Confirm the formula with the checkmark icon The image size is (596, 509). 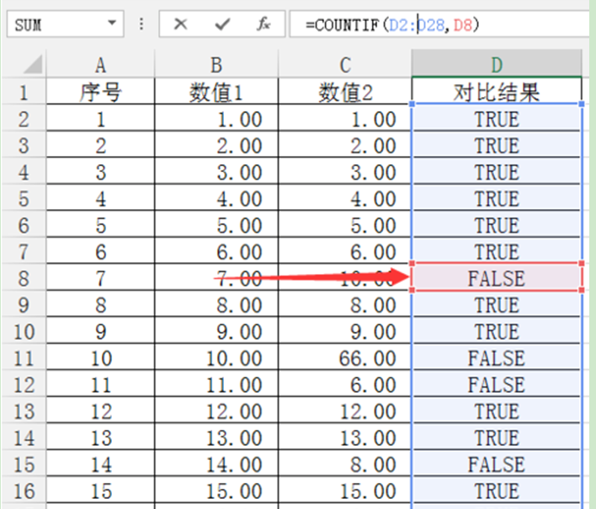click(222, 24)
